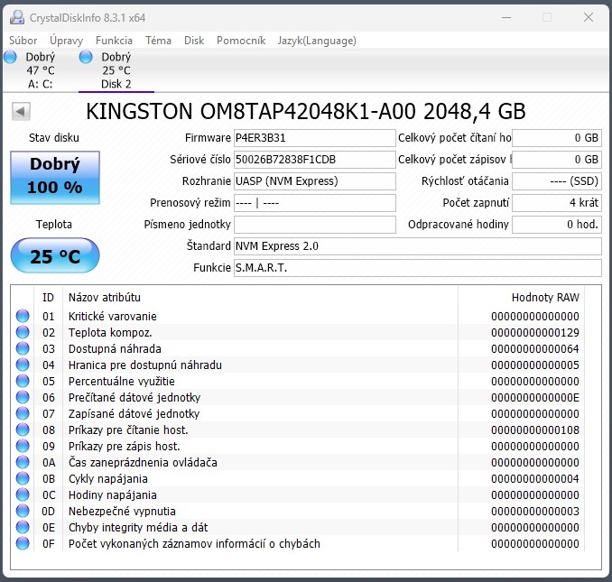Click the ID cell 0F
Screen dimensions: 612x582
tap(49, 544)
